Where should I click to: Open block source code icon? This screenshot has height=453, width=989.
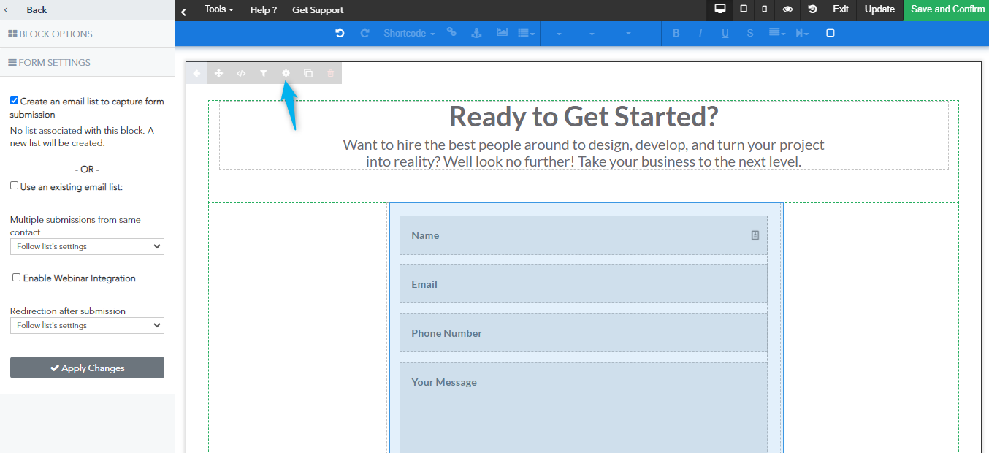coord(241,73)
